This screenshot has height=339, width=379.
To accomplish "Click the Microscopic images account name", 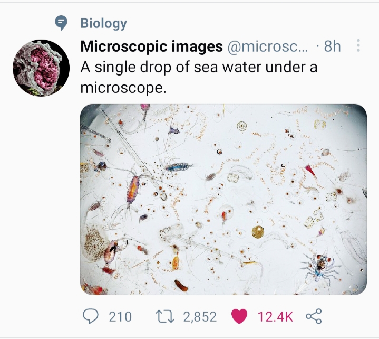I will click(x=151, y=46).
